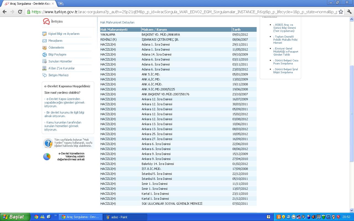Open Sürücü Belgesi Ceza Puanı Sorgulama link

pos(286,62)
